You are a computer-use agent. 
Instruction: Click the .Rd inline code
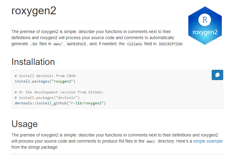[34, 44]
